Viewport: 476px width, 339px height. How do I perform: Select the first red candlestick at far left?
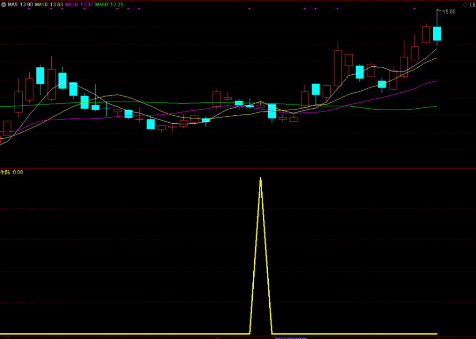[x=7, y=128]
